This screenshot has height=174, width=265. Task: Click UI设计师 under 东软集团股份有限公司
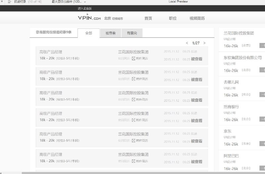[x=230, y=64]
